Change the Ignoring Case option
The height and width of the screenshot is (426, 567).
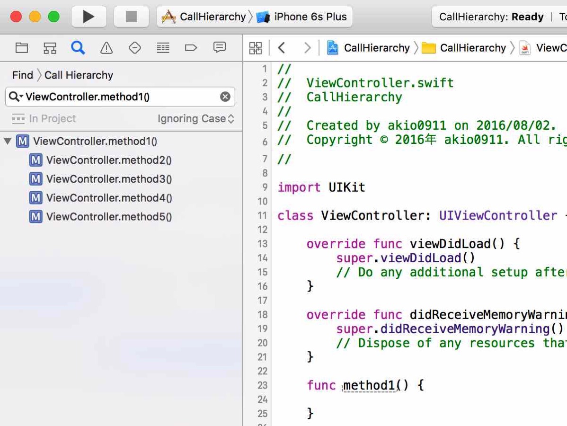[x=195, y=119]
